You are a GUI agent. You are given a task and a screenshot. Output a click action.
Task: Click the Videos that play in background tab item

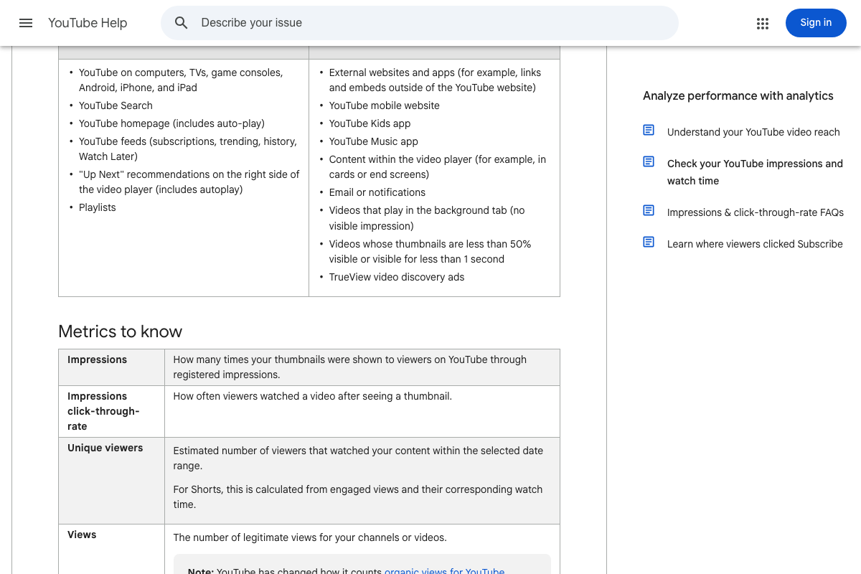(427, 218)
